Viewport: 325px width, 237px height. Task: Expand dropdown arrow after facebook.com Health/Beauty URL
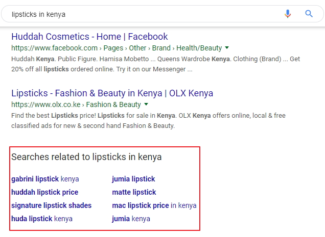227,48
